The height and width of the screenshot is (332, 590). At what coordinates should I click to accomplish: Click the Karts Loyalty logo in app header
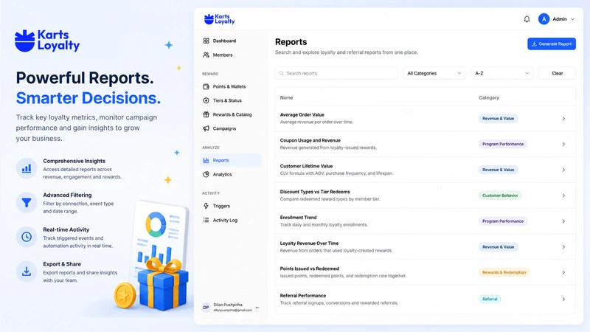tap(219, 19)
